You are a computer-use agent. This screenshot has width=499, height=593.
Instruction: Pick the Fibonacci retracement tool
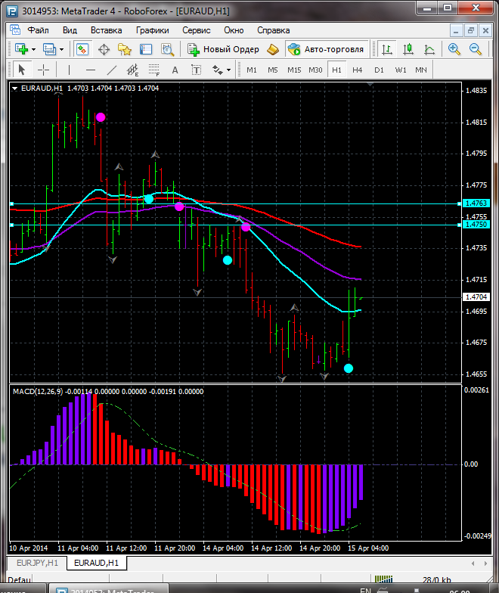coord(155,70)
